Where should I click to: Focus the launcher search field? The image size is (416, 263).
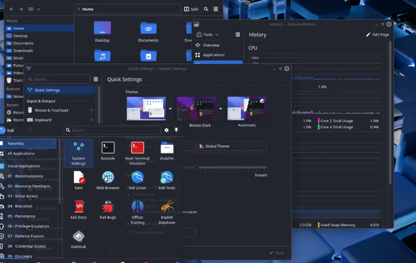(112, 130)
